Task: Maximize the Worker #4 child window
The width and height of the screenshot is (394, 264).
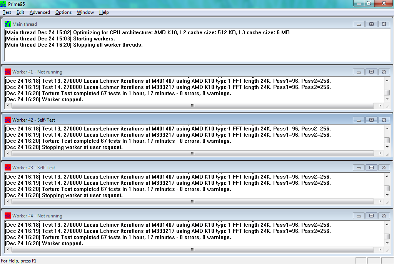Action: (x=371, y=216)
